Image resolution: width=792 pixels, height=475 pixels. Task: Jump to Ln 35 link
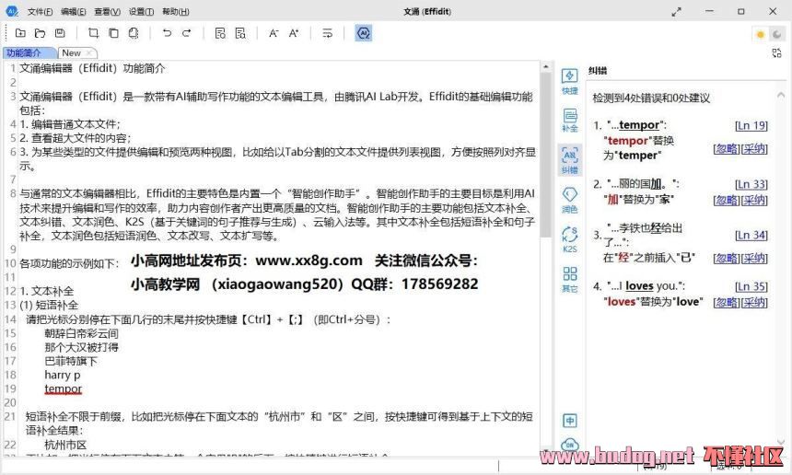[751, 286]
